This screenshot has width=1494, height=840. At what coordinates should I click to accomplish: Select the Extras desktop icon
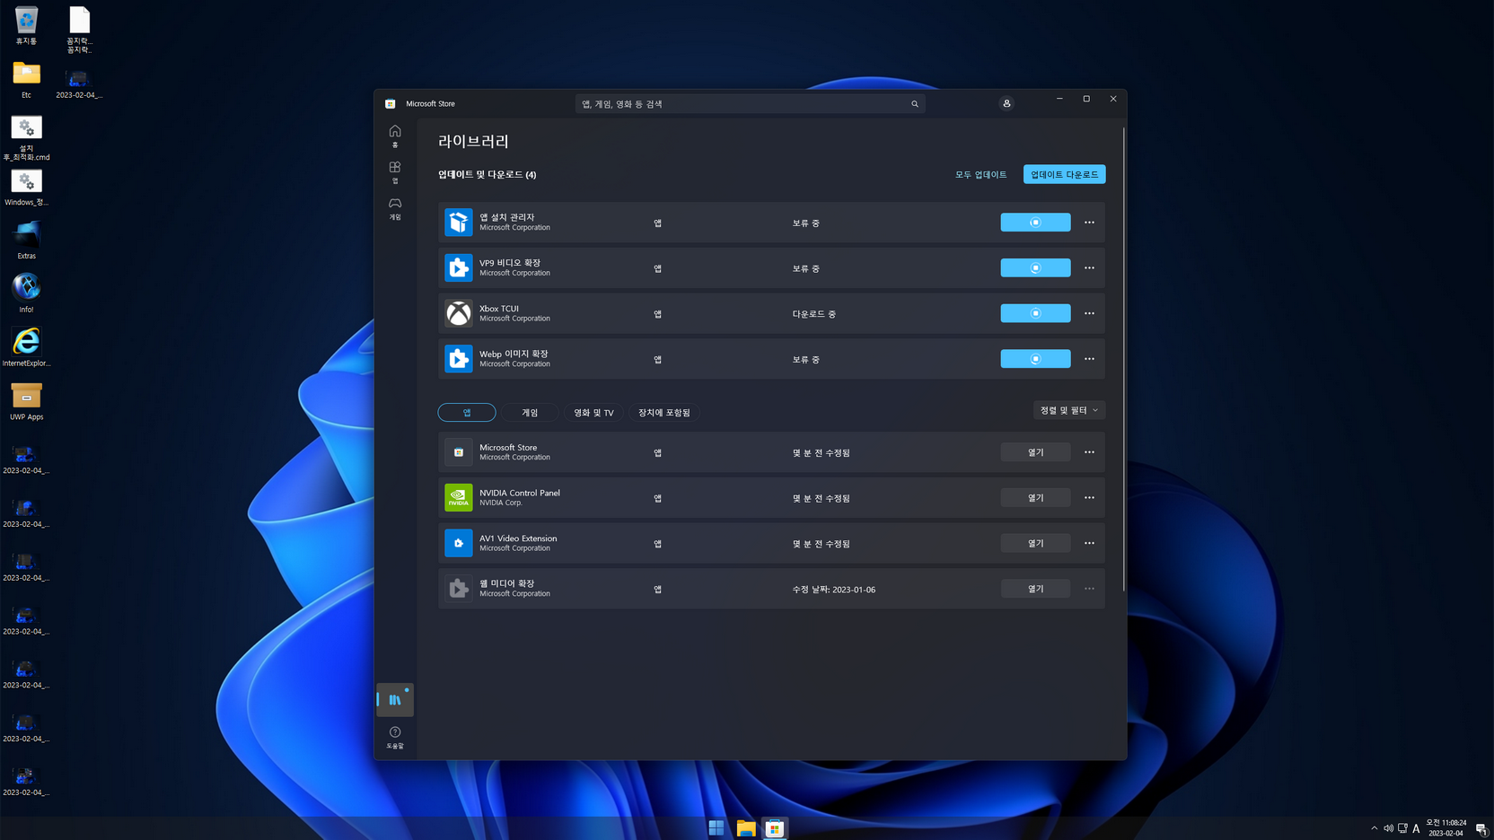click(26, 241)
